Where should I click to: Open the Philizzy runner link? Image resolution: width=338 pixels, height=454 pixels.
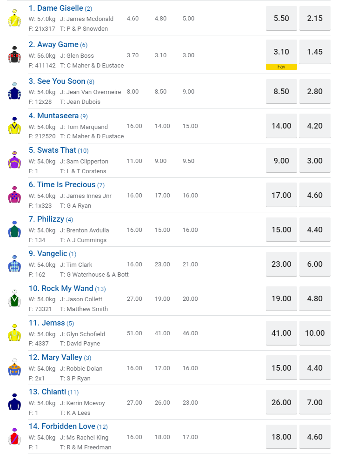(x=51, y=219)
